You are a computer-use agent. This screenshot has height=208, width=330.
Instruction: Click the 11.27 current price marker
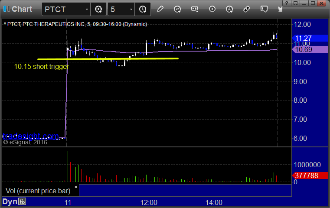point(310,38)
